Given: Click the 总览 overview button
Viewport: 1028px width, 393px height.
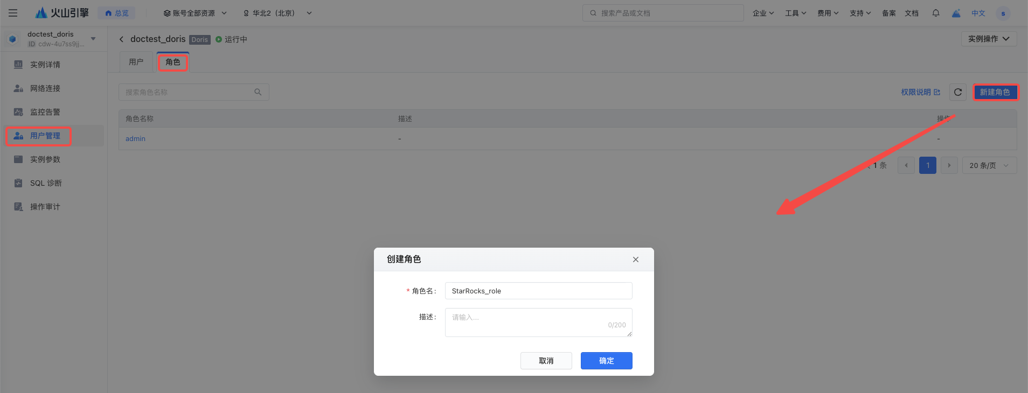Looking at the screenshot, I should (x=116, y=13).
